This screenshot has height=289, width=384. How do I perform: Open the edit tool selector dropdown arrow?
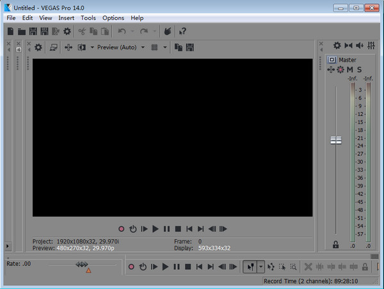pyautogui.click(x=260, y=267)
